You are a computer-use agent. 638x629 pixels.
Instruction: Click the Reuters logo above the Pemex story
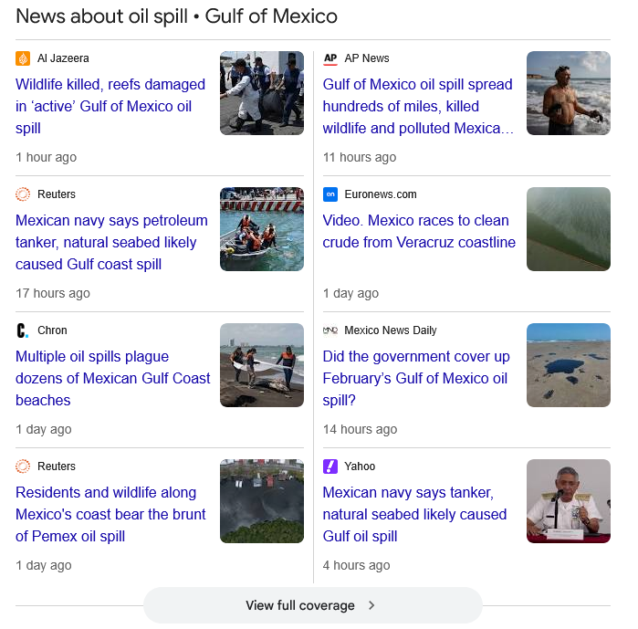(23, 467)
